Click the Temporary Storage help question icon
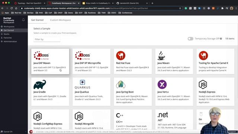Image resolution: width=238 pixels, height=134 pixels. coord(221,39)
